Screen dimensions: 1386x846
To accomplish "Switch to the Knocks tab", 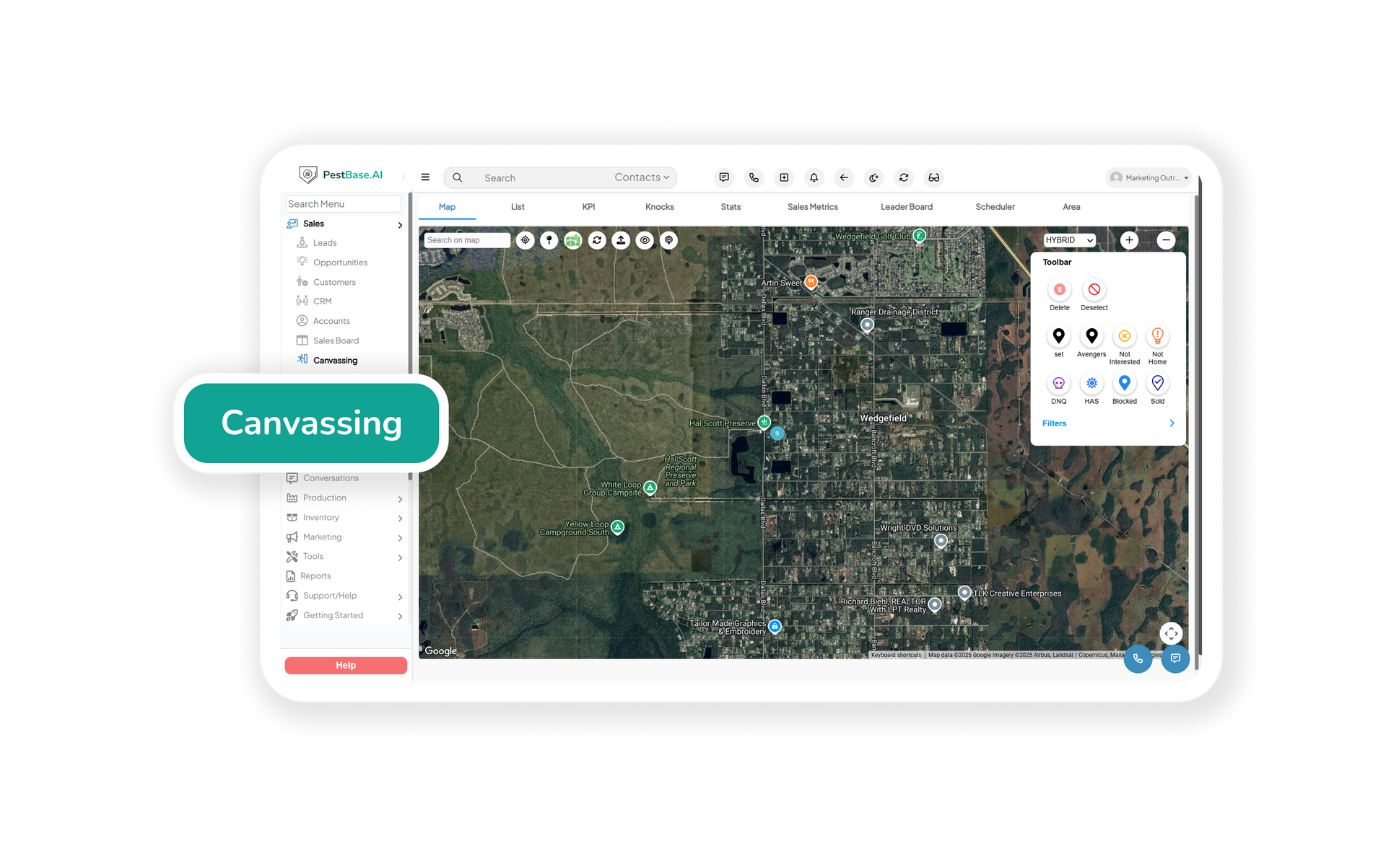I will point(660,207).
